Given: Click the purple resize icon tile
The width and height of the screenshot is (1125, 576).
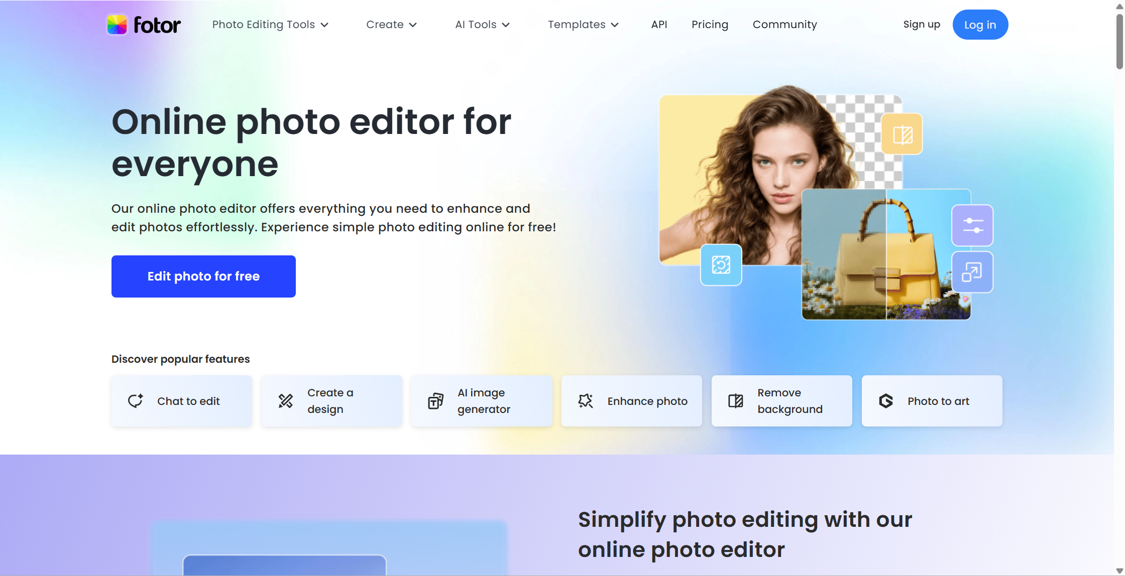Looking at the screenshot, I should pyautogui.click(x=972, y=272).
